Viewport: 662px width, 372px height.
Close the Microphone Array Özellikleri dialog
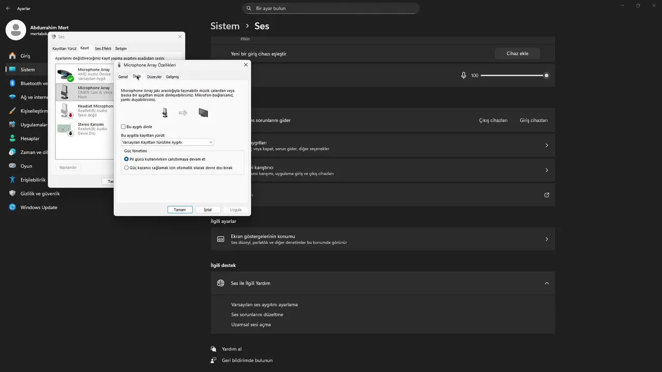[x=246, y=65]
